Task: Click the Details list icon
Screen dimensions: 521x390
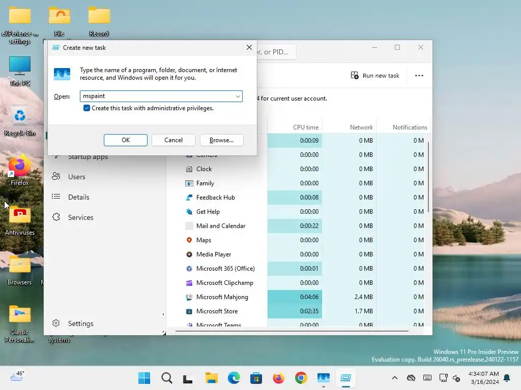Action: click(56, 197)
